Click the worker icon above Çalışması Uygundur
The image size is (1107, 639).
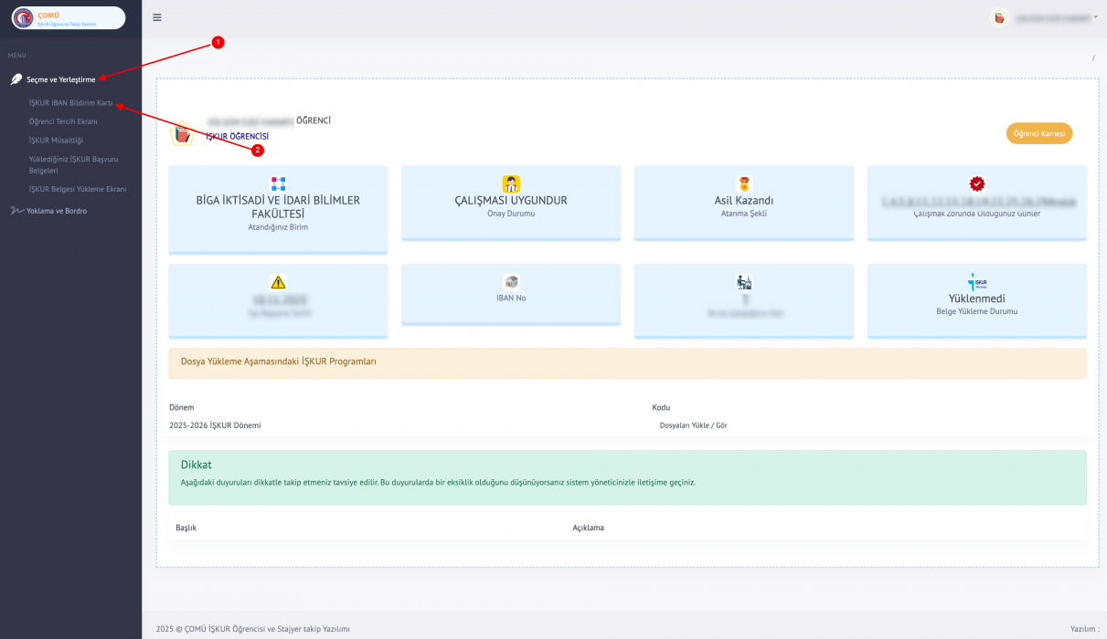[x=511, y=183]
